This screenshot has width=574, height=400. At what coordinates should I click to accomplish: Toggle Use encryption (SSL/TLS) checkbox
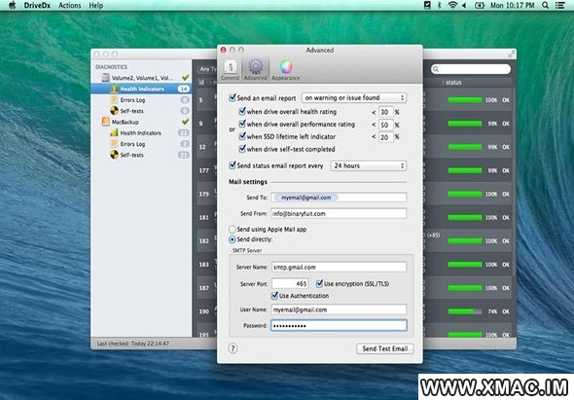point(319,283)
